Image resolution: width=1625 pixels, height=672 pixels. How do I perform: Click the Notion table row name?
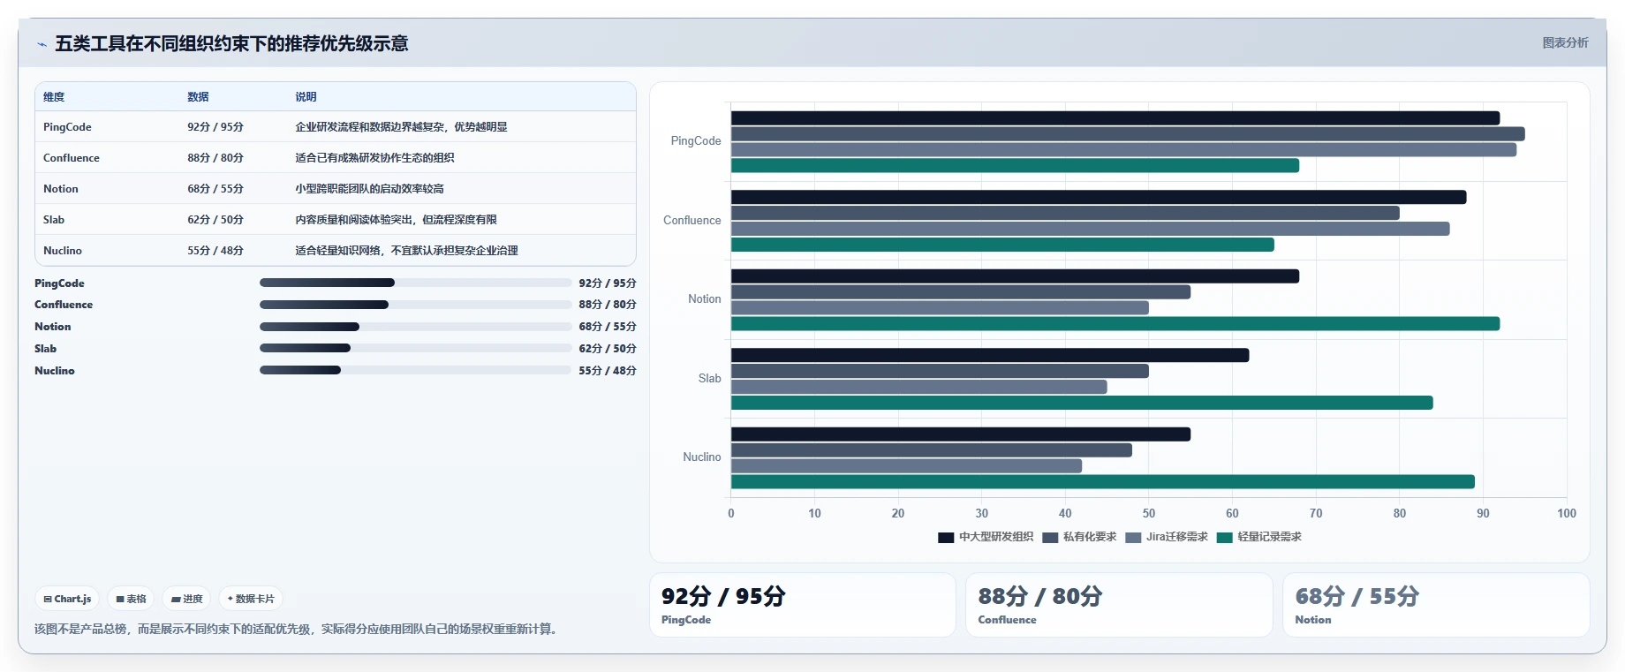tap(61, 189)
